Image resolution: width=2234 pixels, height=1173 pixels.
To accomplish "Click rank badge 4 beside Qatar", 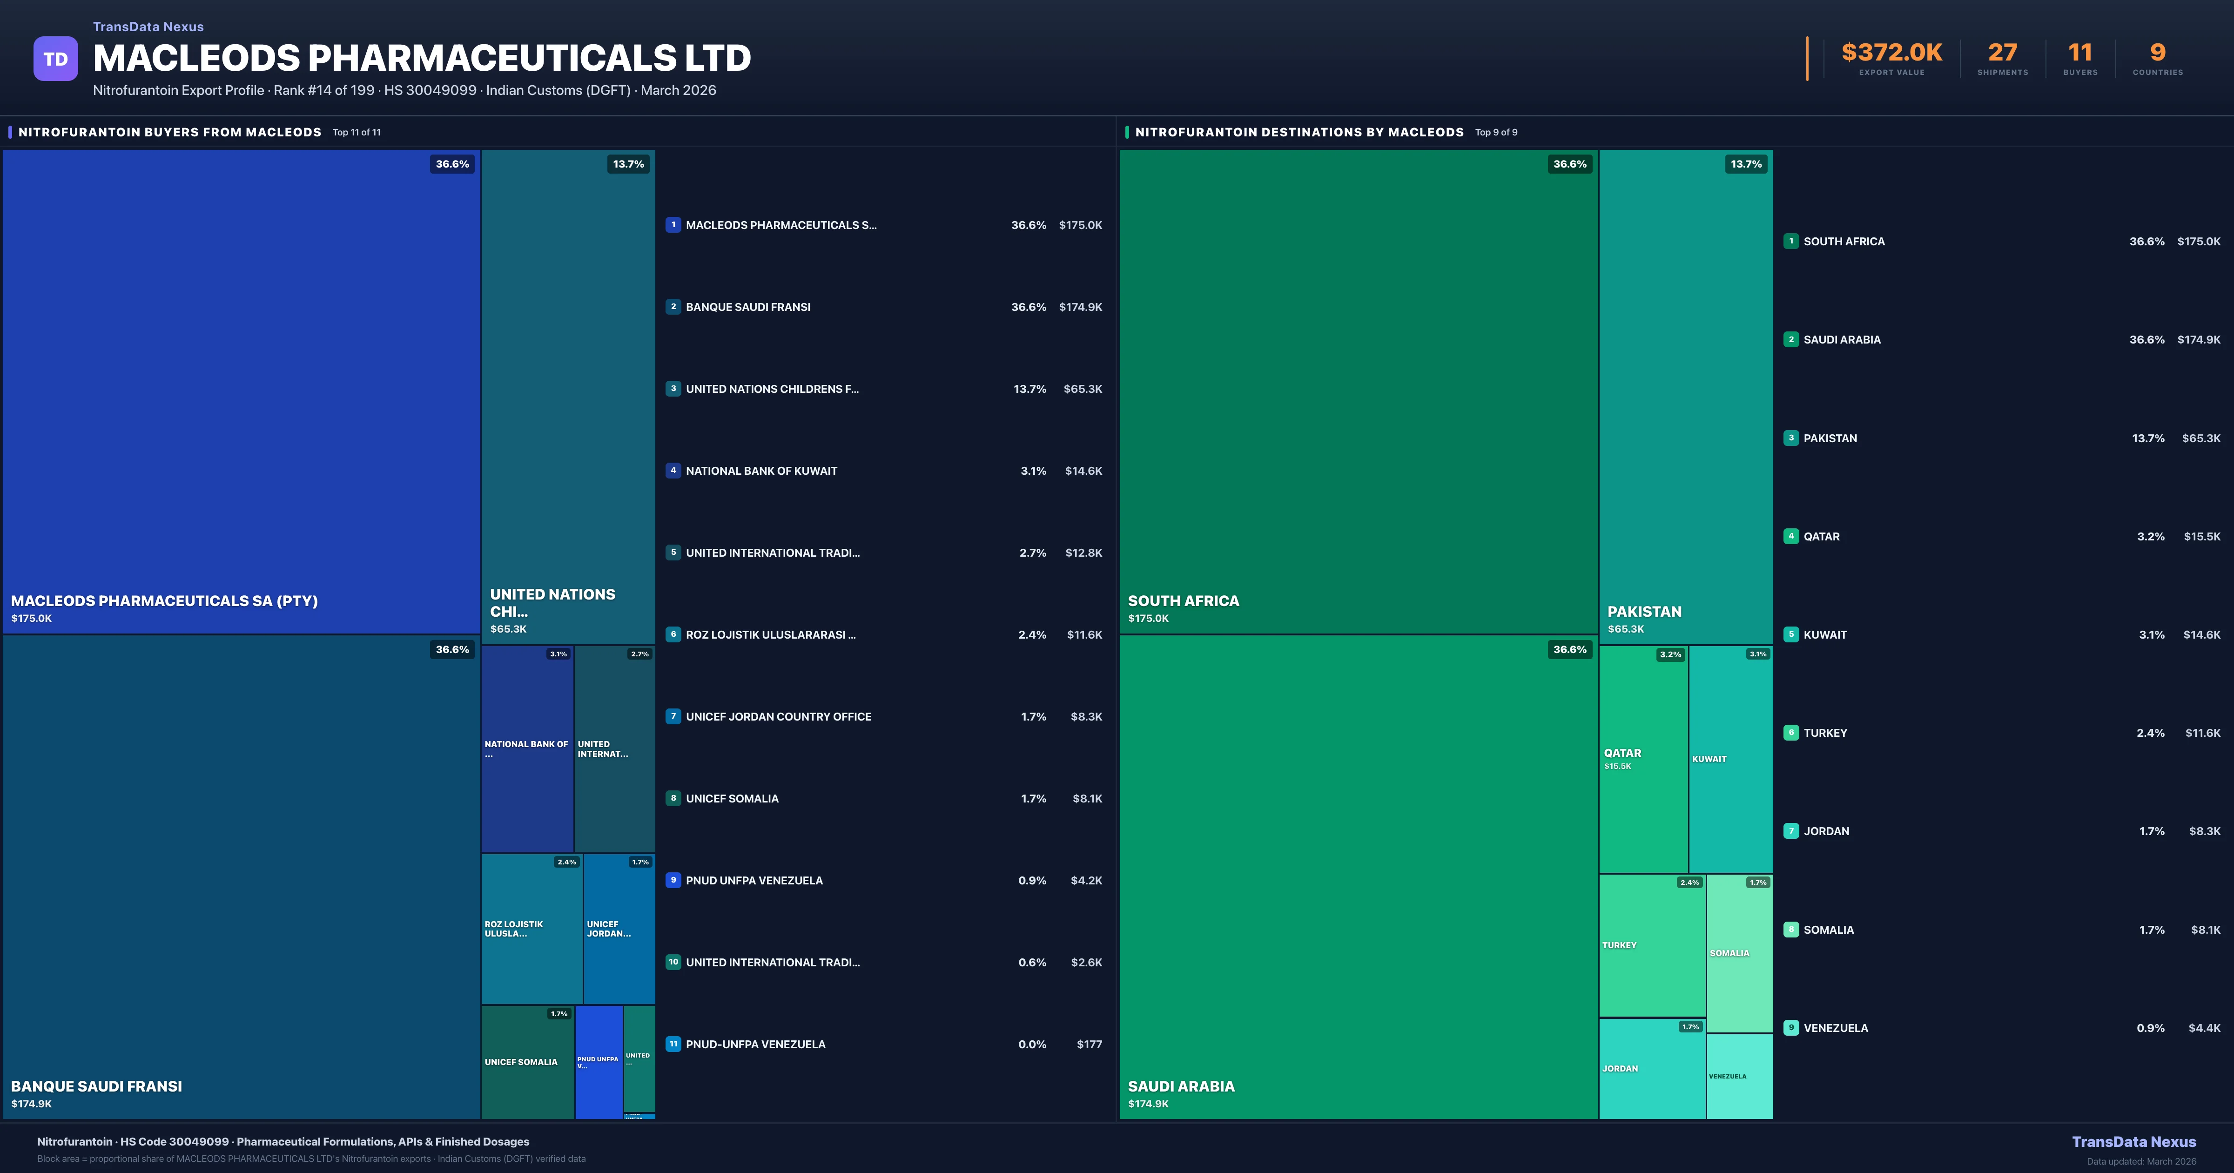I will pos(1791,536).
